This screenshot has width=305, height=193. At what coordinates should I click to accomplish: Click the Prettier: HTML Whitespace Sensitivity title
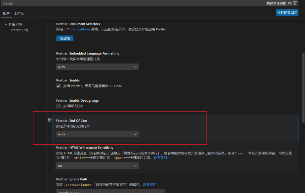tap(85, 147)
